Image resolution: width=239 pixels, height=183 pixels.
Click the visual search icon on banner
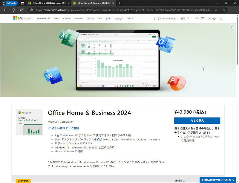(x=232, y=27)
